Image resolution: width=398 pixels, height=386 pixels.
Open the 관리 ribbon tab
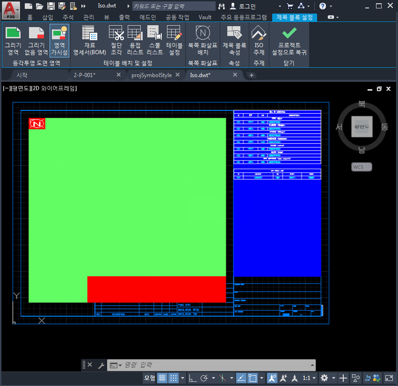(88, 17)
